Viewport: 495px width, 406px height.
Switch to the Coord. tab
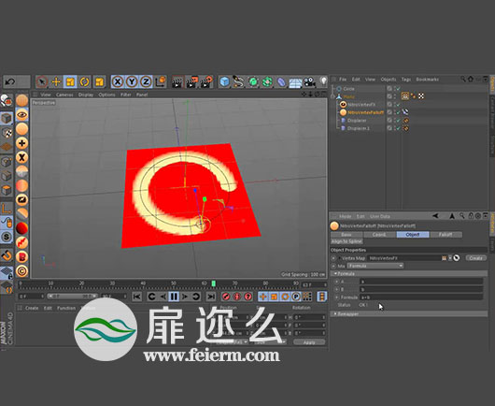[380, 235]
